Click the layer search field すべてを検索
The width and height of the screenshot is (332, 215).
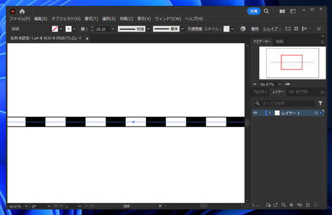pos(285,103)
